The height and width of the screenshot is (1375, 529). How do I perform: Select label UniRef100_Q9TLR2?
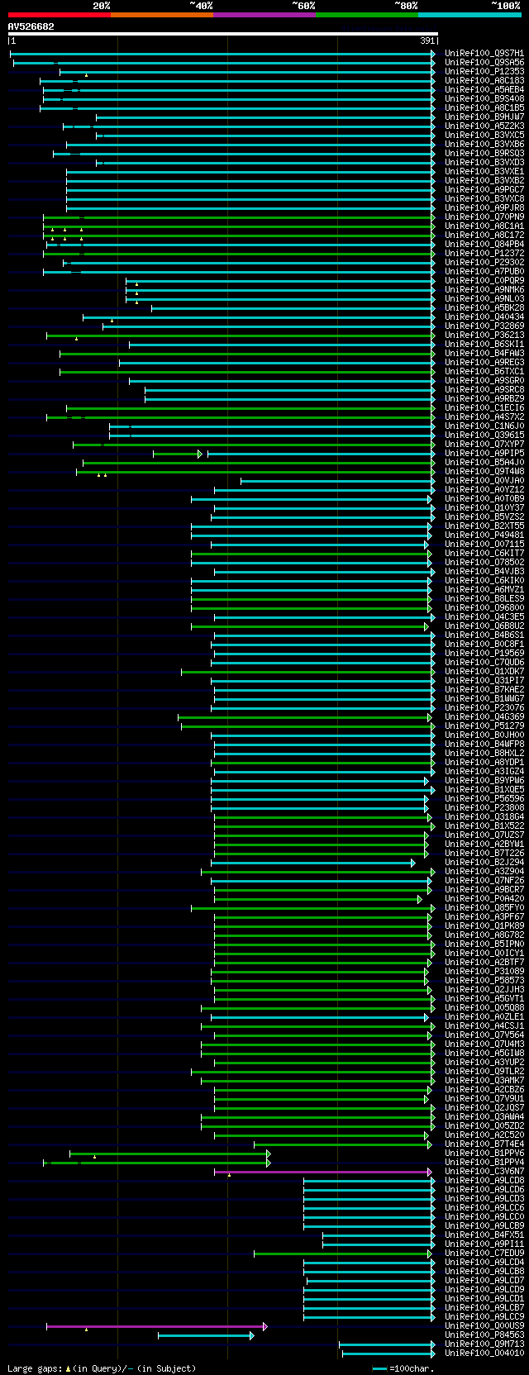pos(484,1071)
